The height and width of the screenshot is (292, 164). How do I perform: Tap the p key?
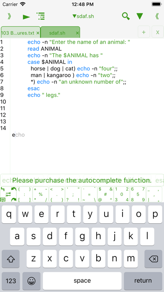point(155,214)
